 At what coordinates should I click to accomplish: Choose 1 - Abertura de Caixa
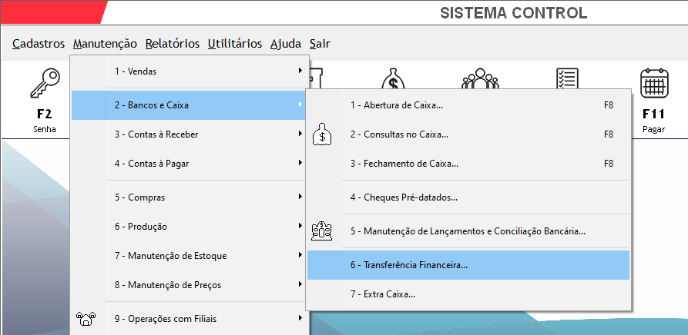468,105
